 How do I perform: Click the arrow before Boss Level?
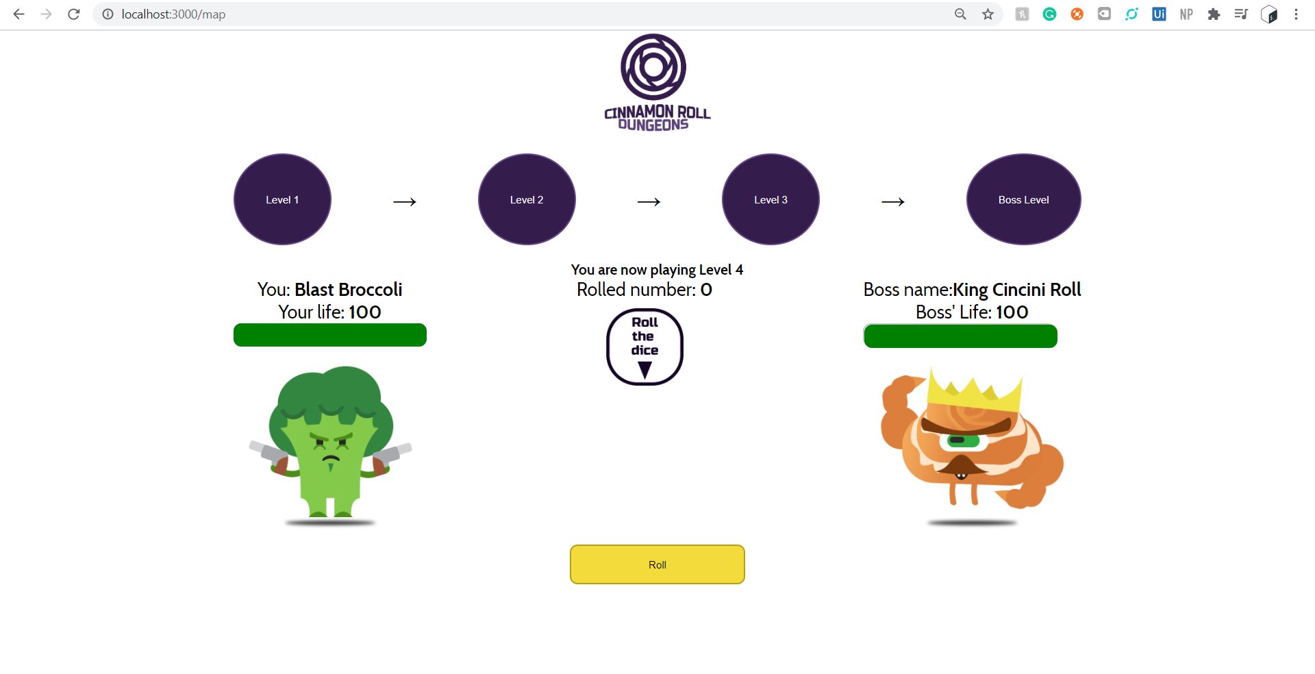click(x=893, y=201)
